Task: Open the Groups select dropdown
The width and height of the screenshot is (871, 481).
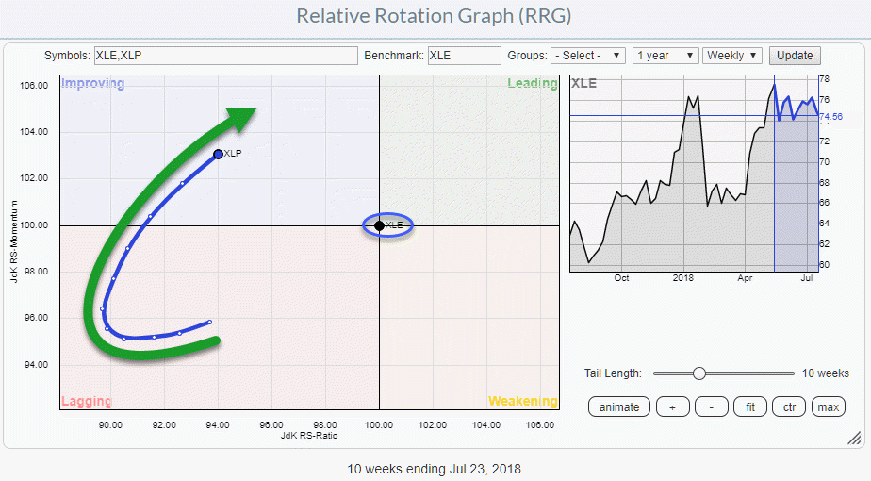Action: tap(588, 56)
